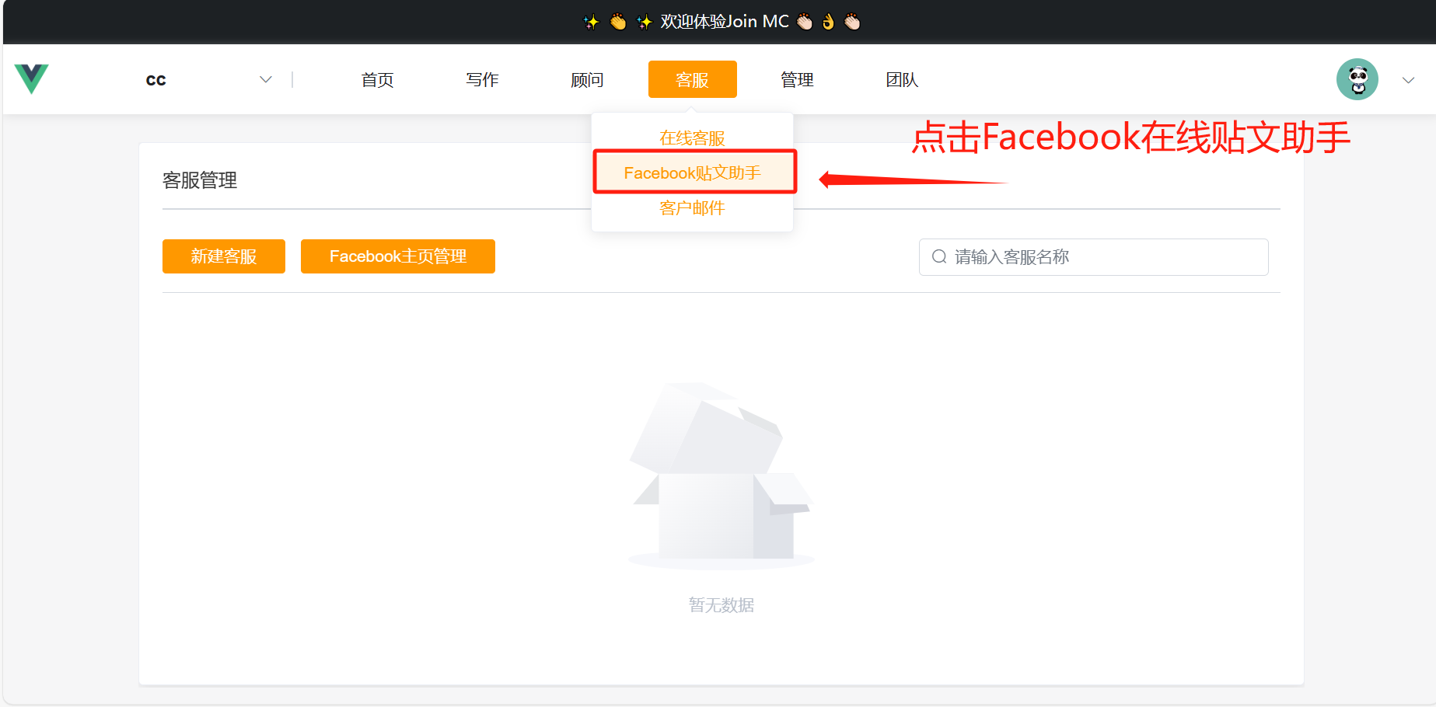This screenshot has height=707, width=1436.
Task: Open the 顾问 tab
Action: pos(587,80)
